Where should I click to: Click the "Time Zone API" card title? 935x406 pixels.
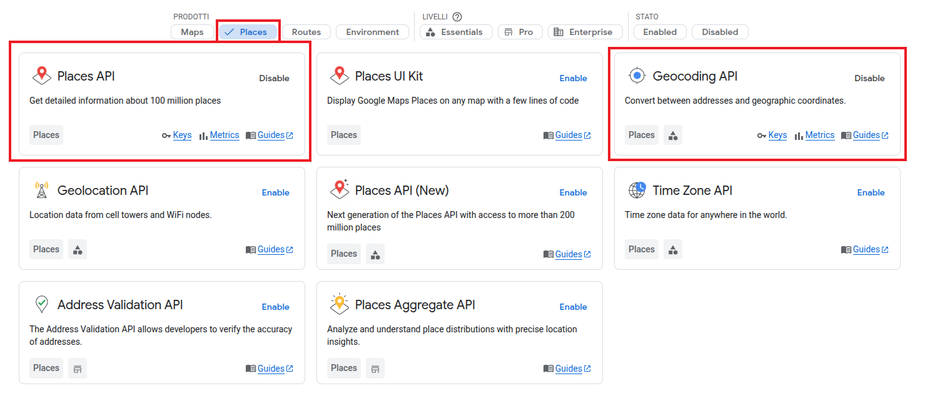pos(692,191)
